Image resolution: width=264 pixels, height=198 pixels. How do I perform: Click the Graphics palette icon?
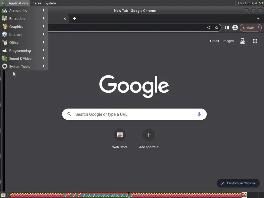5,27
